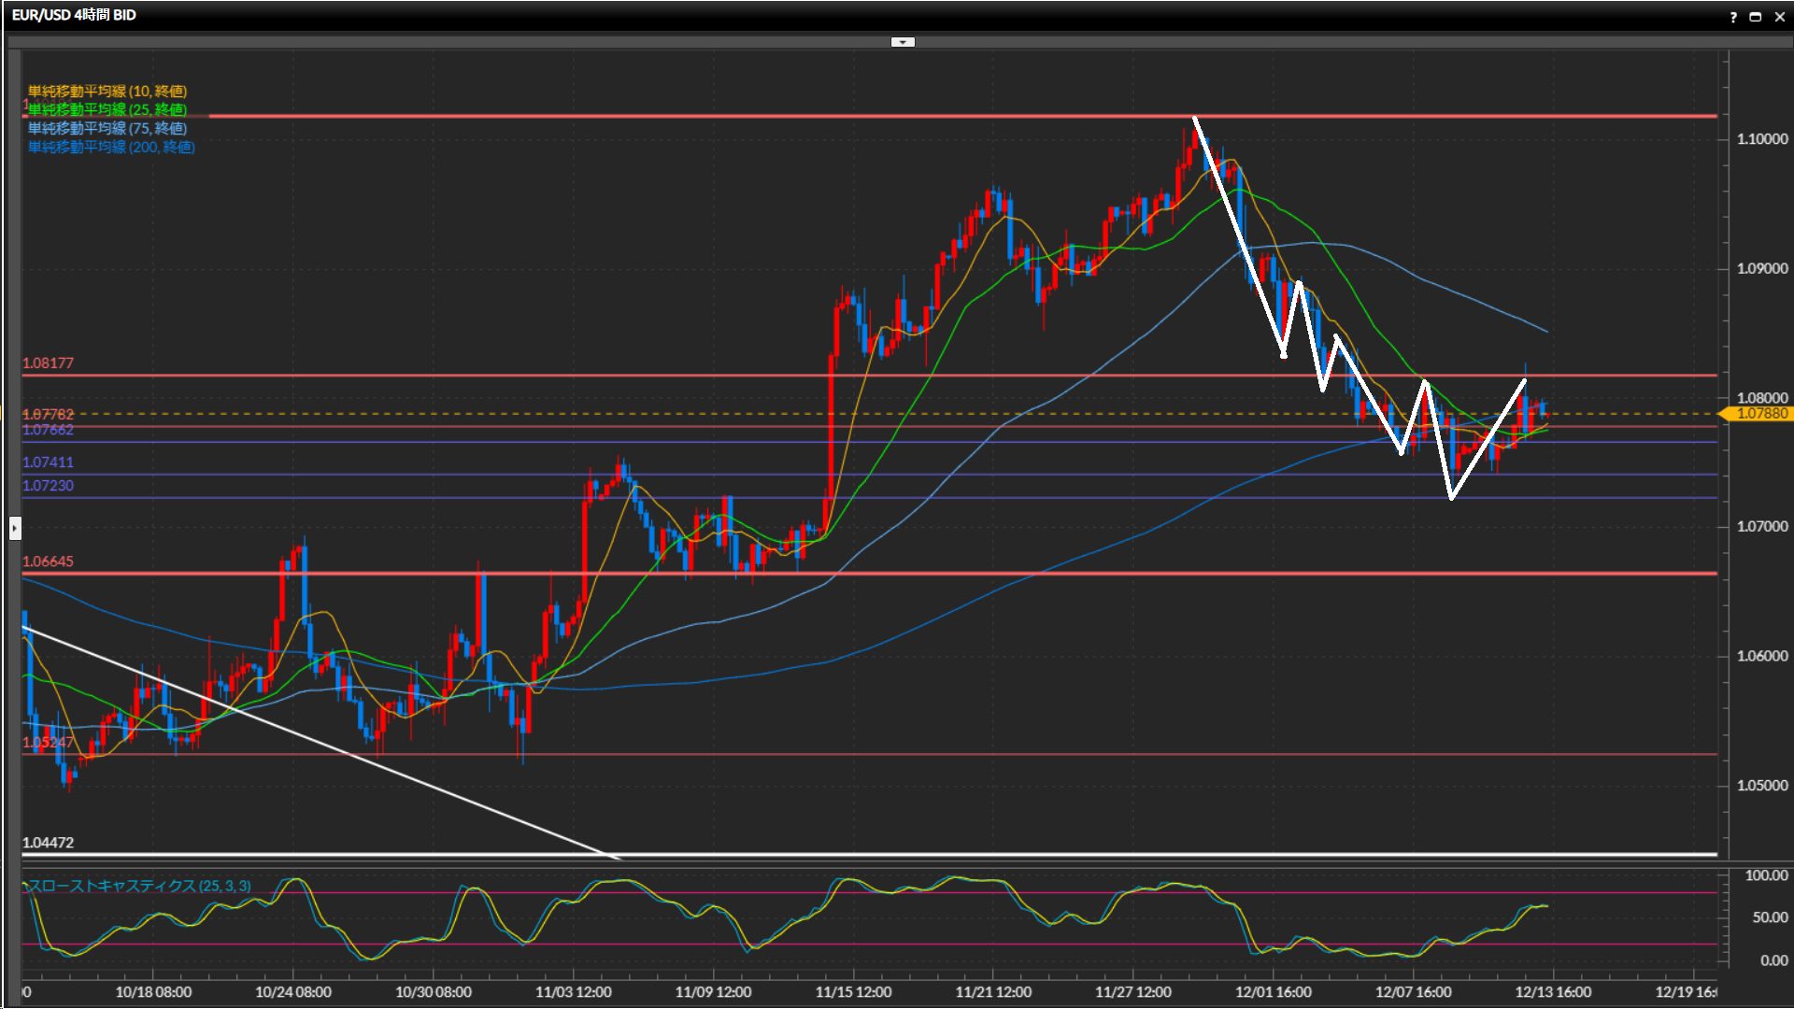Click the 75-period moving average label

coord(107,128)
